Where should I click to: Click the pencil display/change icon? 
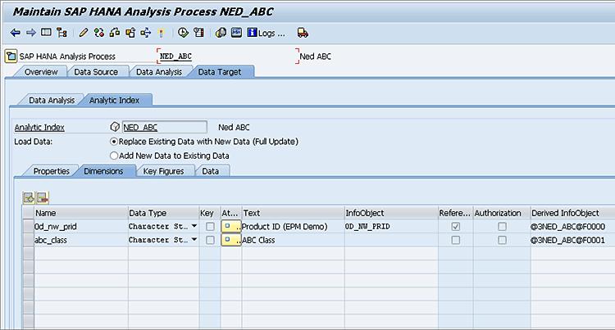click(x=84, y=33)
